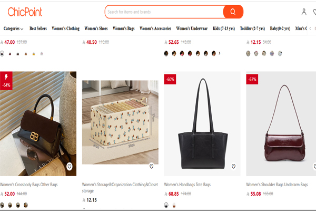Add the black tote bag to wishlist
The height and width of the screenshot is (211, 316).
coord(234,167)
